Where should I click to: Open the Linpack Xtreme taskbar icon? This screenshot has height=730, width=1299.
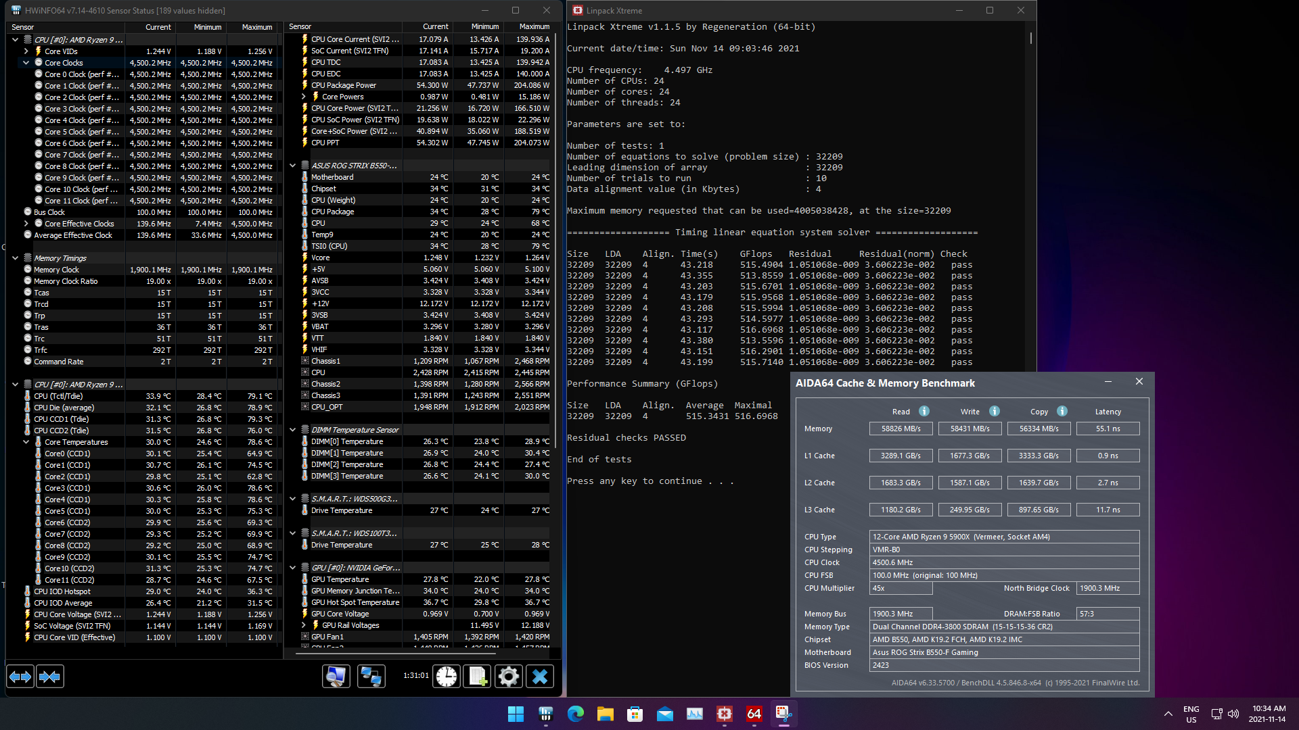click(x=724, y=714)
